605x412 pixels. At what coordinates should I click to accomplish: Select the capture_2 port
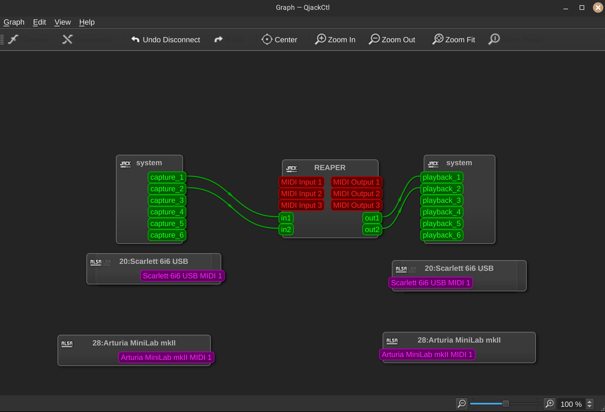[167, 188]
